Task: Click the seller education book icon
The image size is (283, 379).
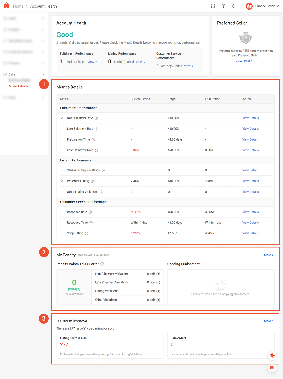Action: [x=223, y=6]
